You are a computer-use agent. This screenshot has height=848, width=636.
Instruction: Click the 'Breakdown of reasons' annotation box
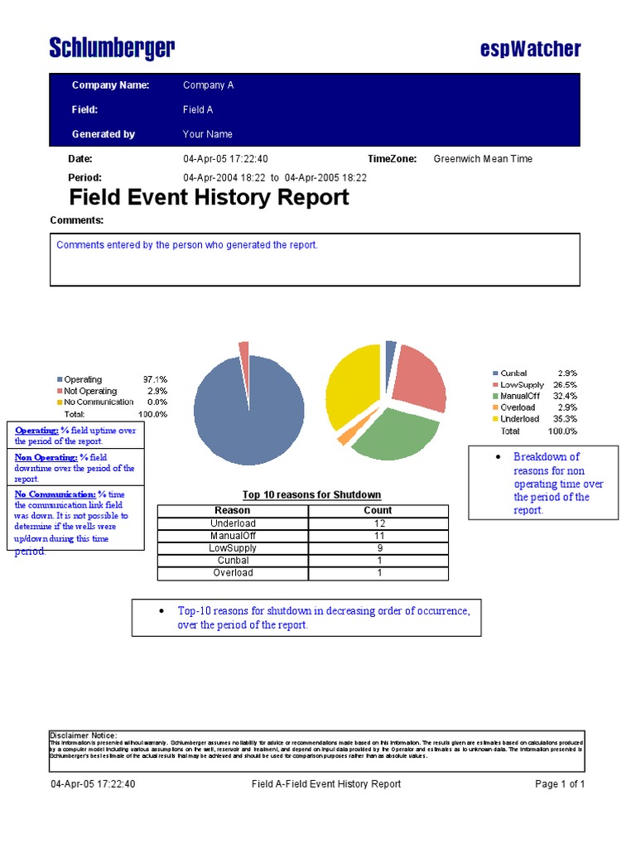point(543,483)
